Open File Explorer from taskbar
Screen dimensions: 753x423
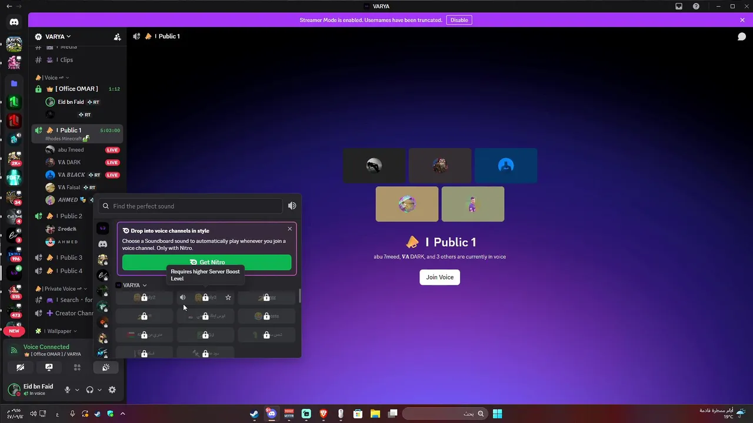(x=375, y=414)
